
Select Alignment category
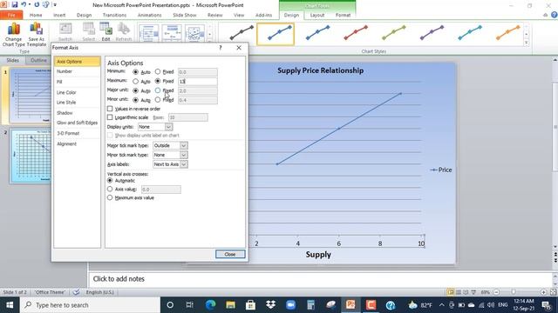tap(77, 143)
